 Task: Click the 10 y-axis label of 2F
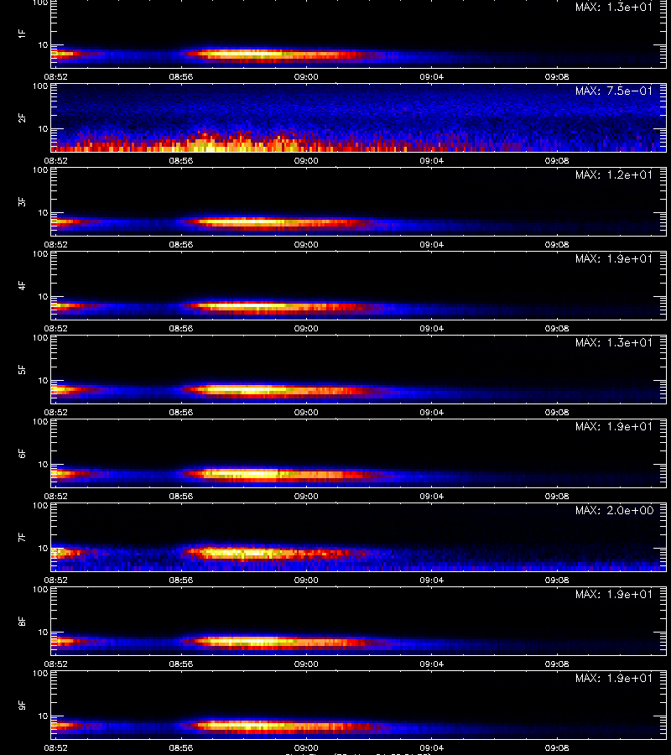[x=44, y=128]
